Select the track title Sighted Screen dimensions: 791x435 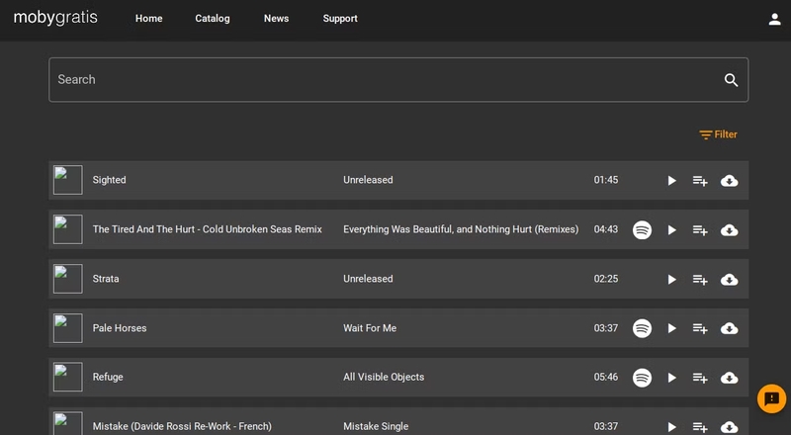pyautogui.click(x=110, y=180)
